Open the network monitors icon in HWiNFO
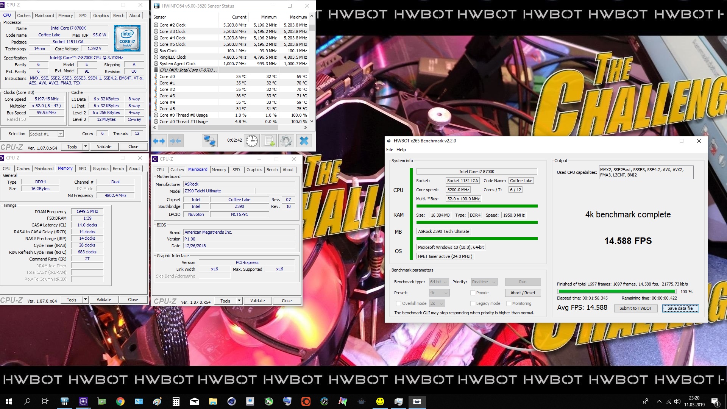727x409 pixels. tap(209, 141)
